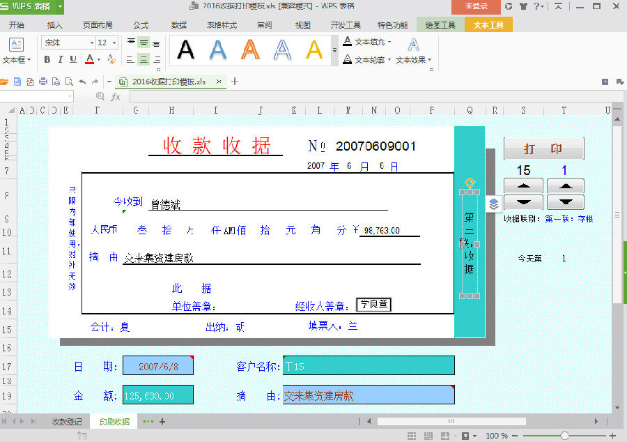The image size is (627, 442).
Task: Click the zoom slider handle
Action: pos(564,436)
